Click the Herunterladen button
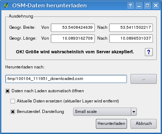The height and width of the screenshot is (134, 162). pos(111,124)
